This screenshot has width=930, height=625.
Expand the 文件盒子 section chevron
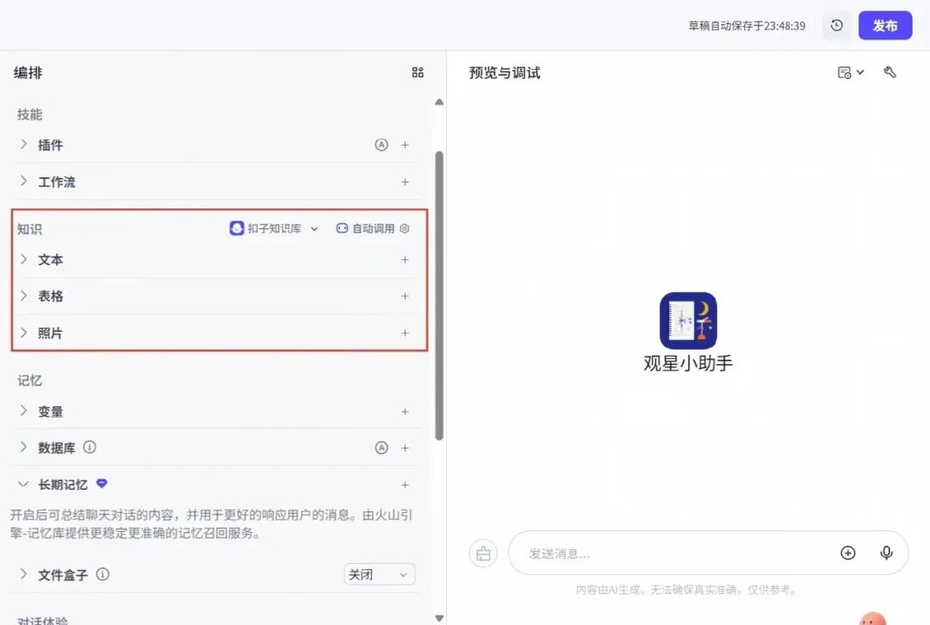(x=24, y=573)
